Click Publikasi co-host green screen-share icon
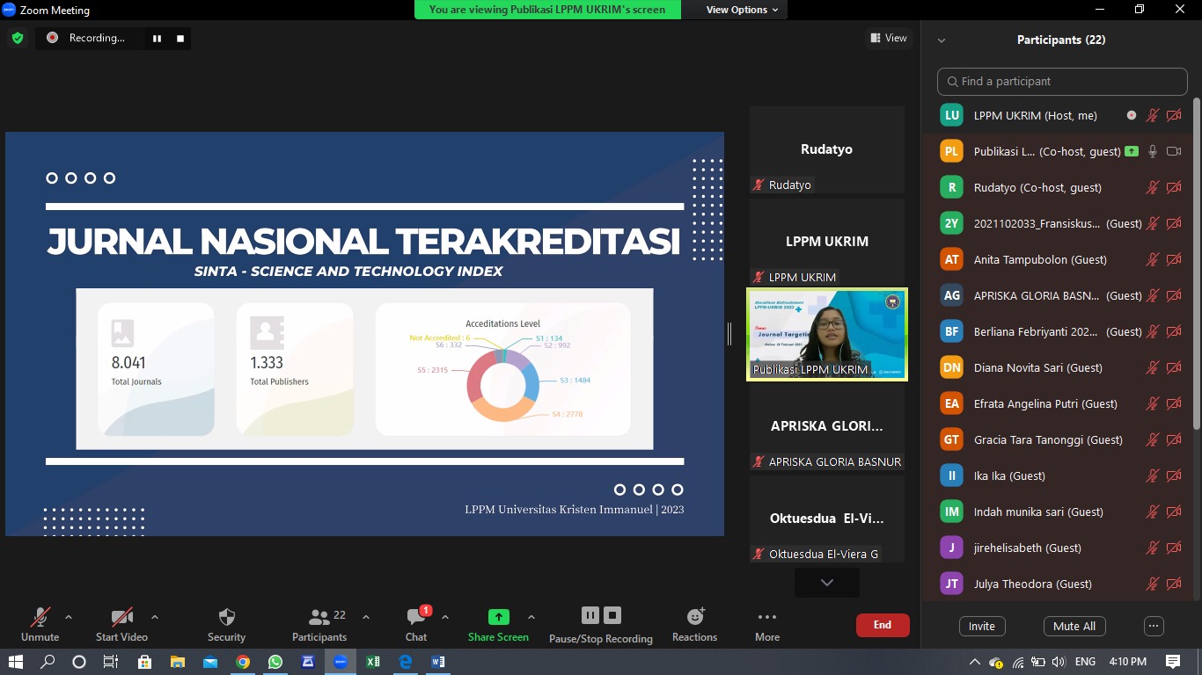 pos(1131,151)
